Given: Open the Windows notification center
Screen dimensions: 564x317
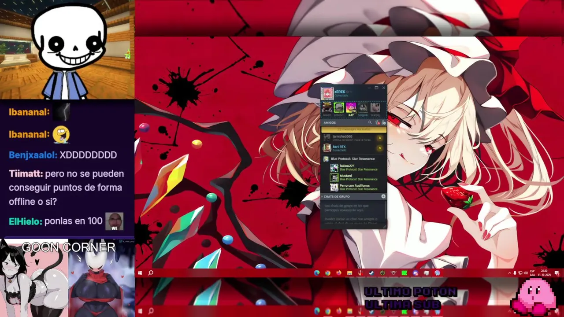Looking at the screenshot, I should coord(557,273).
